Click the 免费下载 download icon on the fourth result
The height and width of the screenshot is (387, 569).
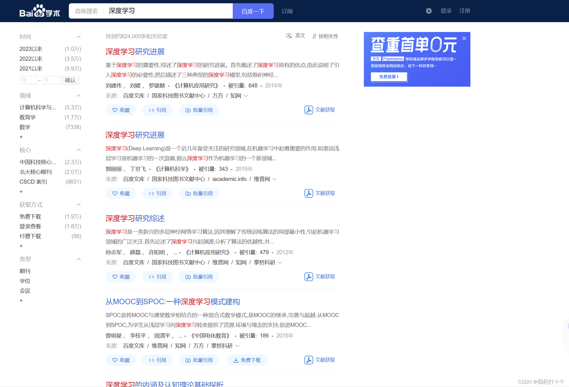[x=236, y=360]
